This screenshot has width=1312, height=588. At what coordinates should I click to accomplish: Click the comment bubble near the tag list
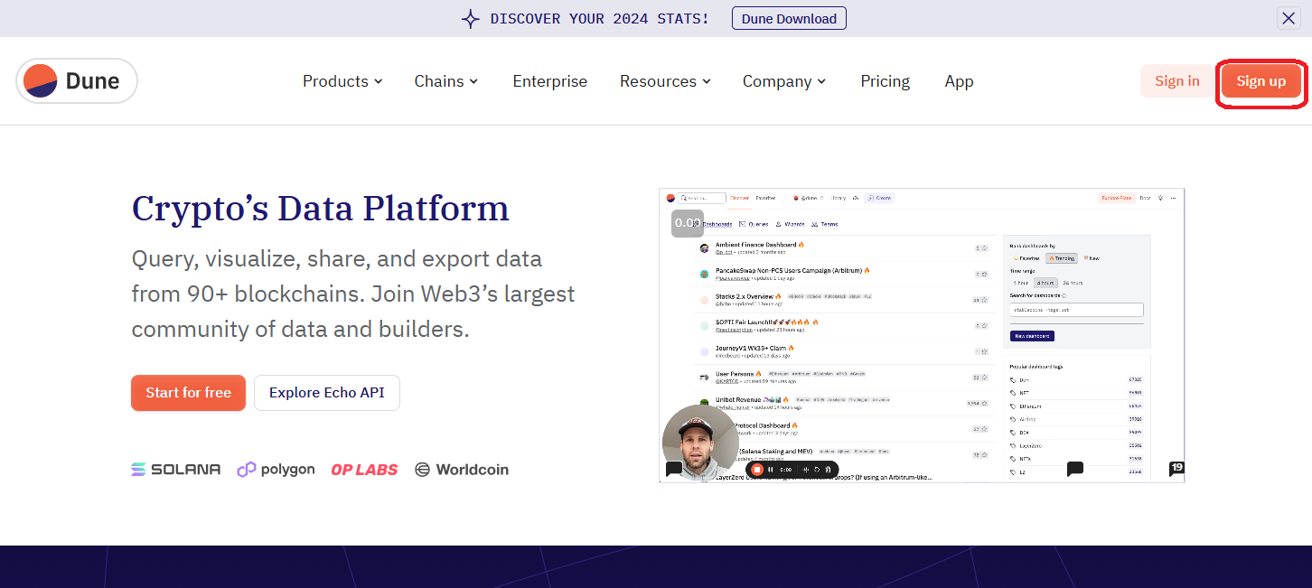[1074, 469]
